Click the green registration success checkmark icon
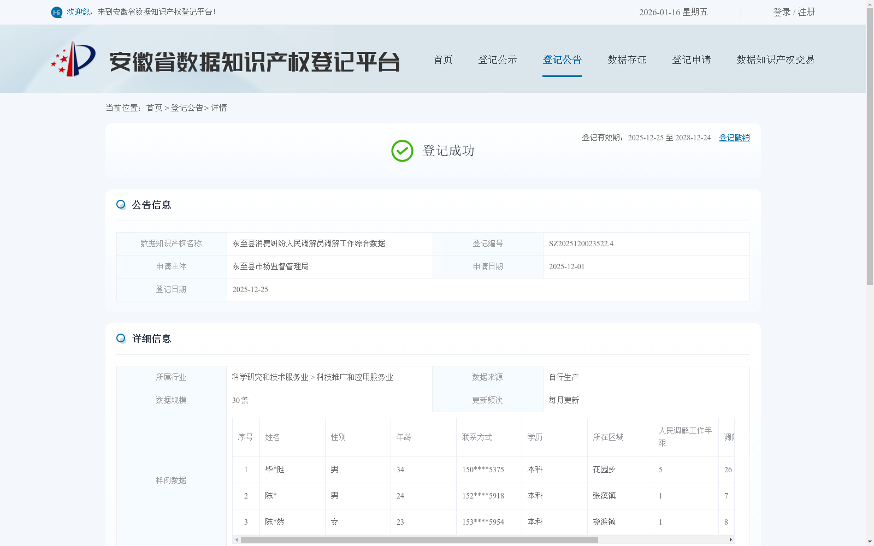 tap(402, 151)
